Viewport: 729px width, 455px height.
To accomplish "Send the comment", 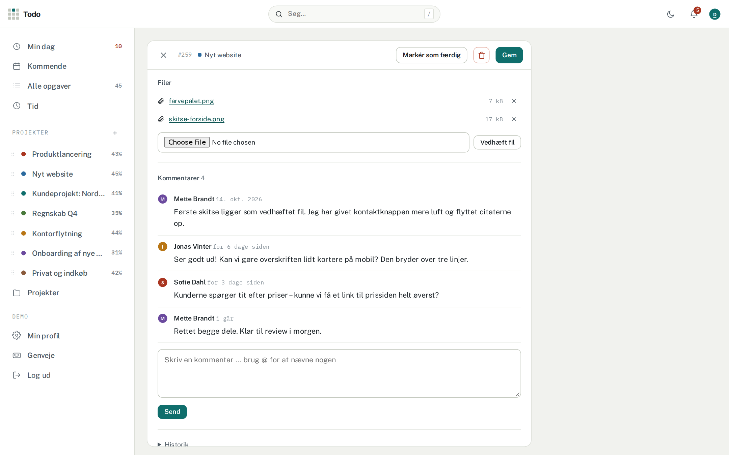I will [172, 412].
